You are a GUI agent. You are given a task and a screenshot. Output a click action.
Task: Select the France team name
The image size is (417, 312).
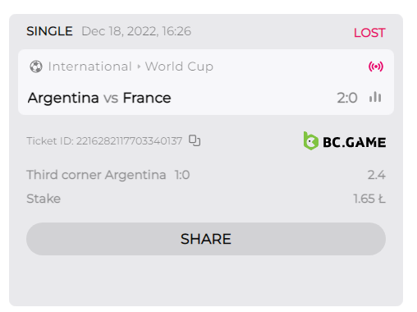point(147,98)
